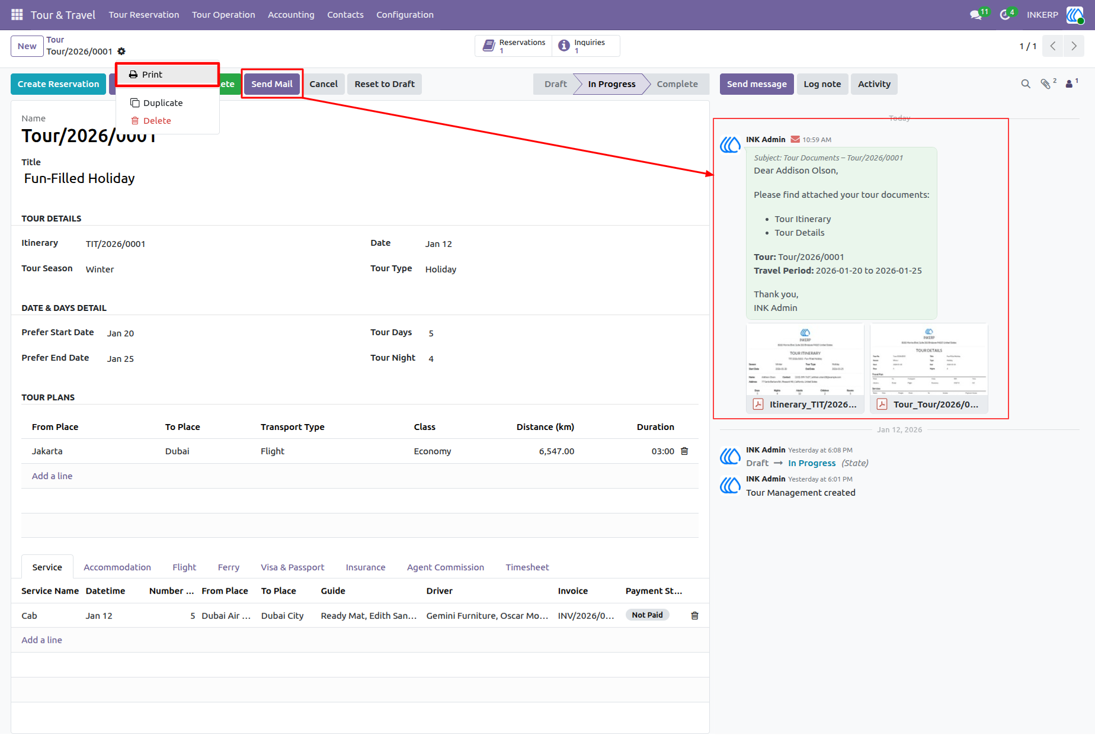This screenshot has height=735, width=1095.
Task: Open followers person icon in chatter
Action: pos(1069,84)
